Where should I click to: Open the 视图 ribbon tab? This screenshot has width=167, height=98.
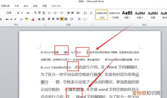tap(44, 6)
